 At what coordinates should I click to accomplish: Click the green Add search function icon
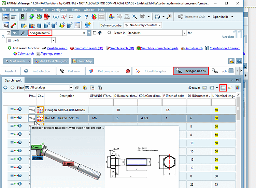(9, 48)
